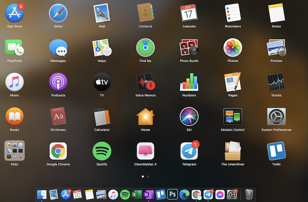The width and height of the screenshot is (308, 202).
Task: Open Mission Control
Action: tap(232, 117)
